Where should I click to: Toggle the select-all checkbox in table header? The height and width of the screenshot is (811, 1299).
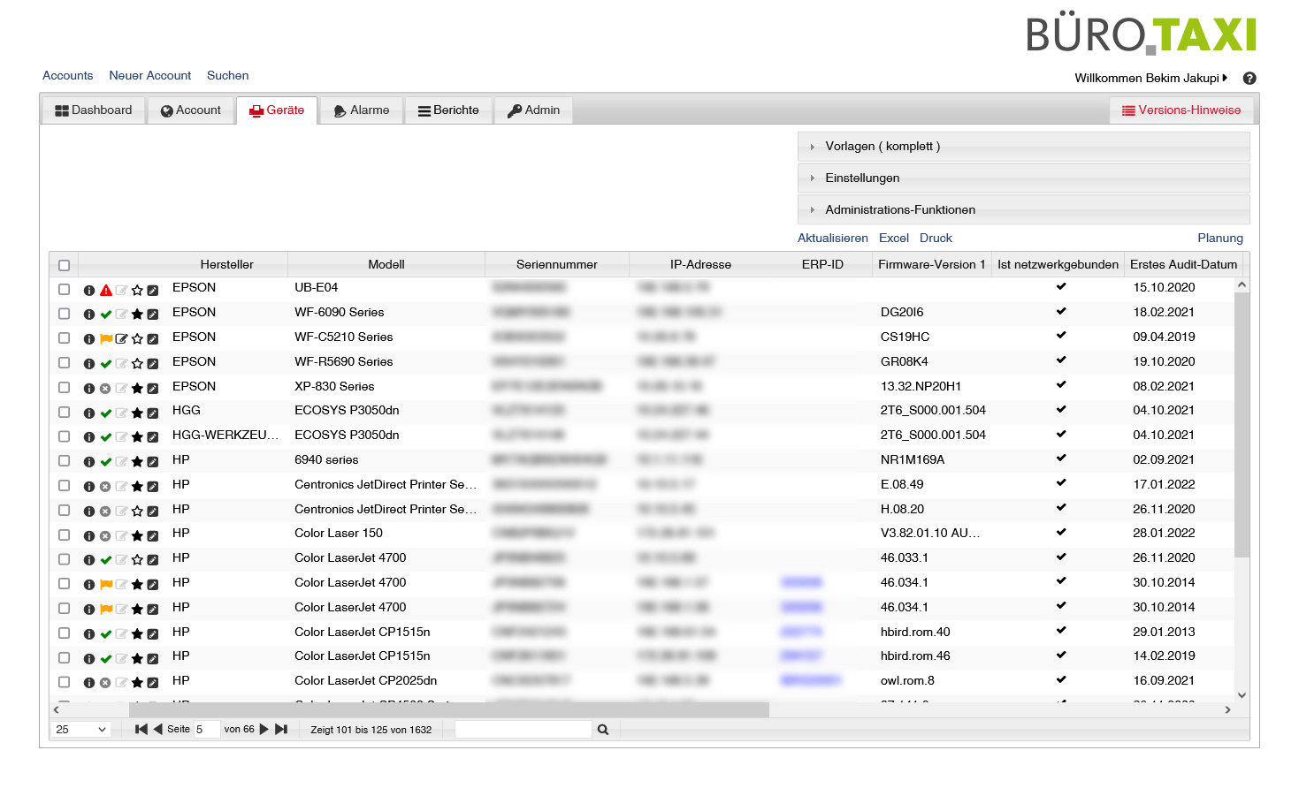tap(64, 265)
